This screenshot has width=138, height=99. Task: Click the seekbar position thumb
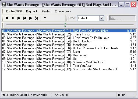65,25
